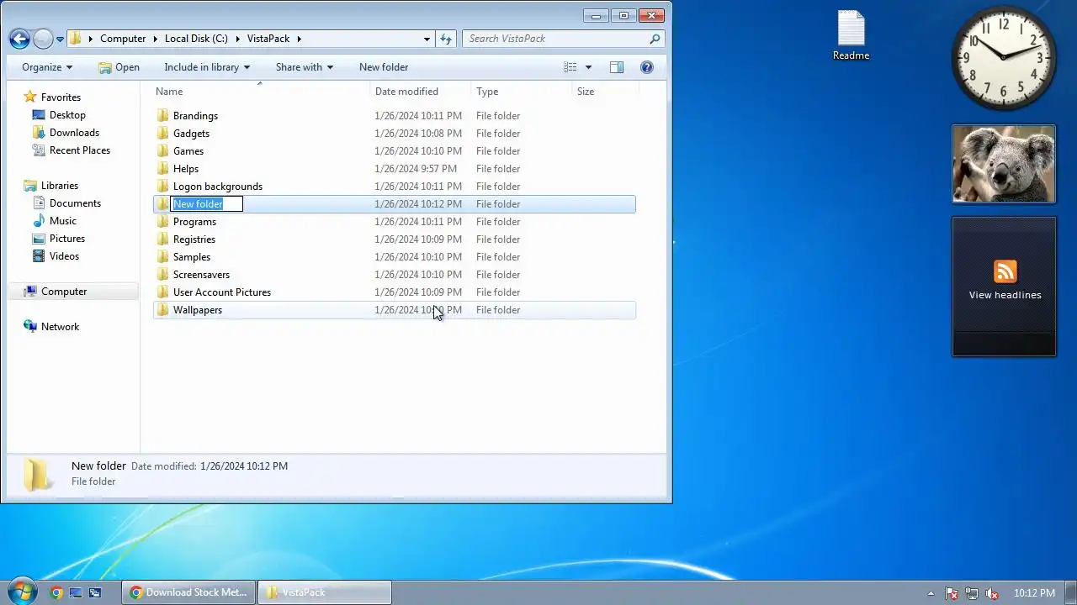Screen dimensions: 1077x605
Task: Open Recent Places in navigation pane
Action: 80,150
